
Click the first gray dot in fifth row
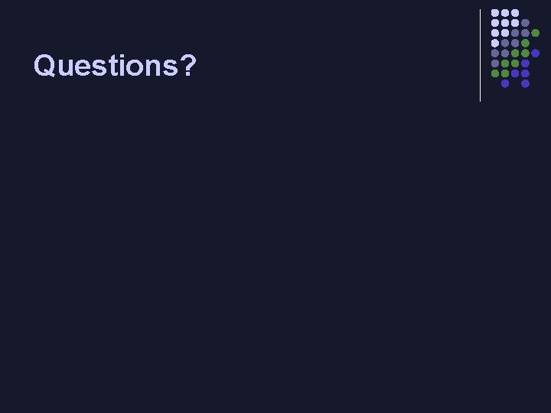tap(495, 54)
